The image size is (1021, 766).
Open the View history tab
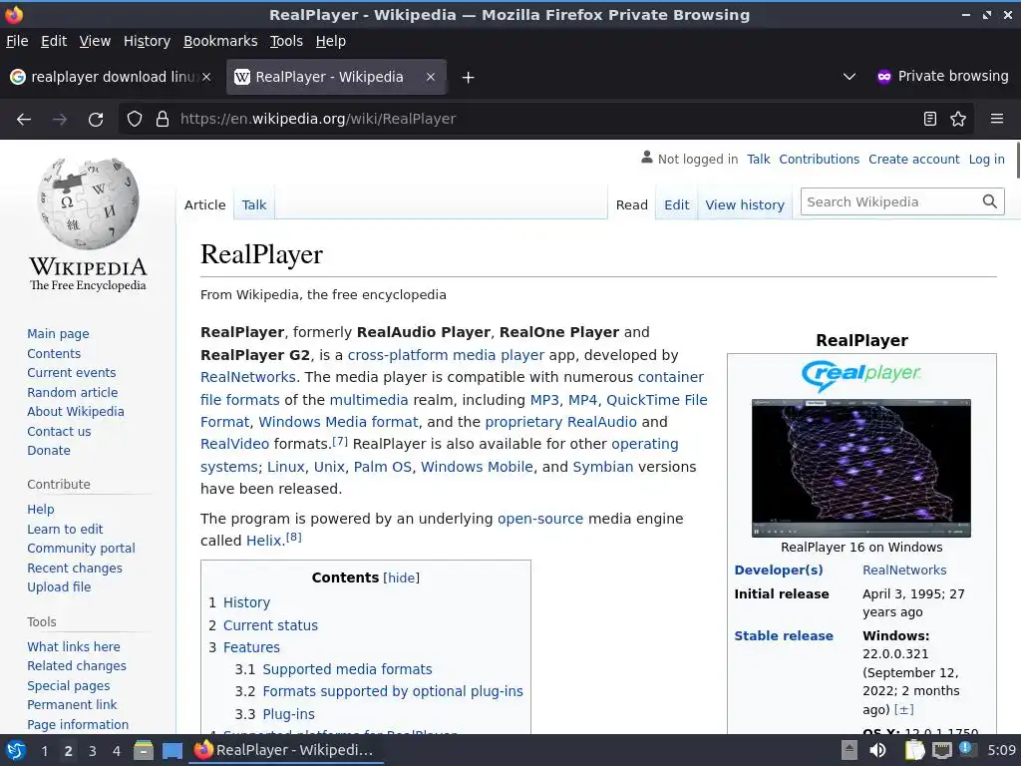click(744, 205)
